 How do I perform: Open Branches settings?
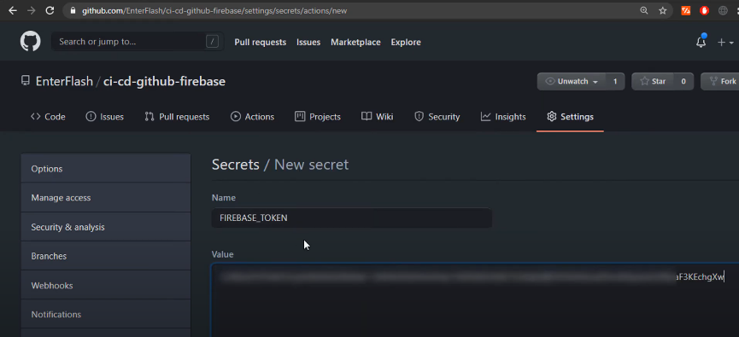click(106, 256)
